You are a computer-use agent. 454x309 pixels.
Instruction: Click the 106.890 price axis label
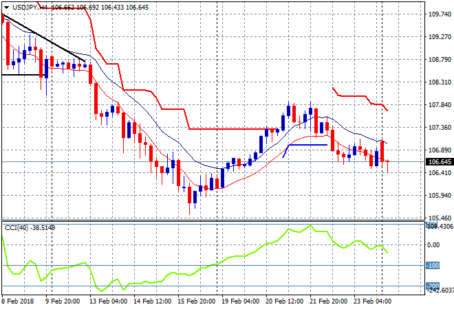pyautogui.click(x=440, y=150)
